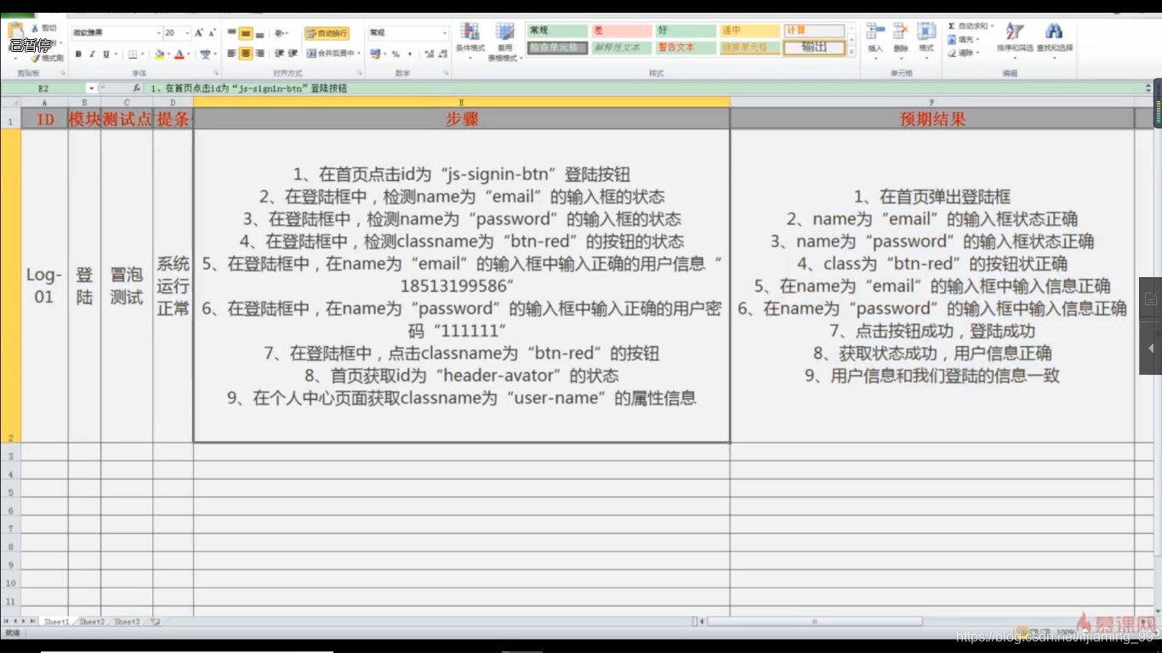Click the insert new worksheet tab icon

[155, 622]
